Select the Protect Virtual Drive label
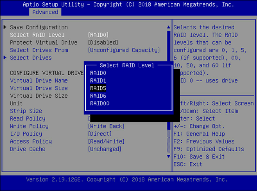This screenshot has width=257, height=191. click(44, 43)
